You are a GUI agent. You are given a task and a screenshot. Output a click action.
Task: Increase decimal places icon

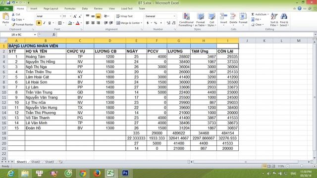point(168,23)
